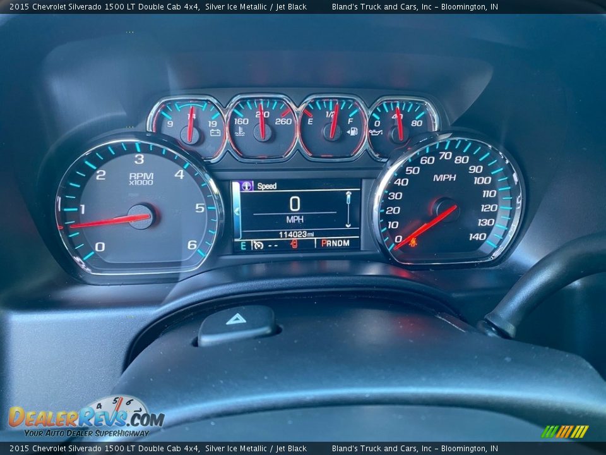Image resolution: width=606 pixels, height=455 pixels.
Task: Tap the battery icon on voltmeter gauge
Action: click(215, 133)
